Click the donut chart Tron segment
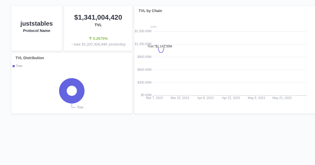 tap(72, 81)
